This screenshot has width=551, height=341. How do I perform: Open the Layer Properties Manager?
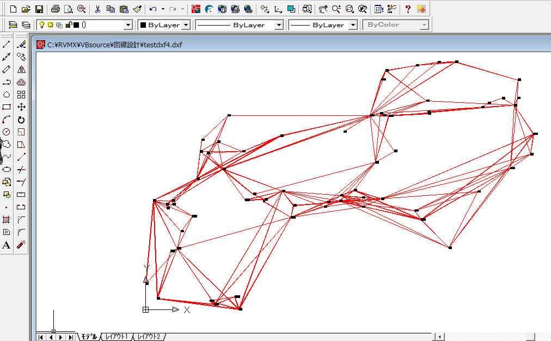pyautogui.click(x=13, y=25)
